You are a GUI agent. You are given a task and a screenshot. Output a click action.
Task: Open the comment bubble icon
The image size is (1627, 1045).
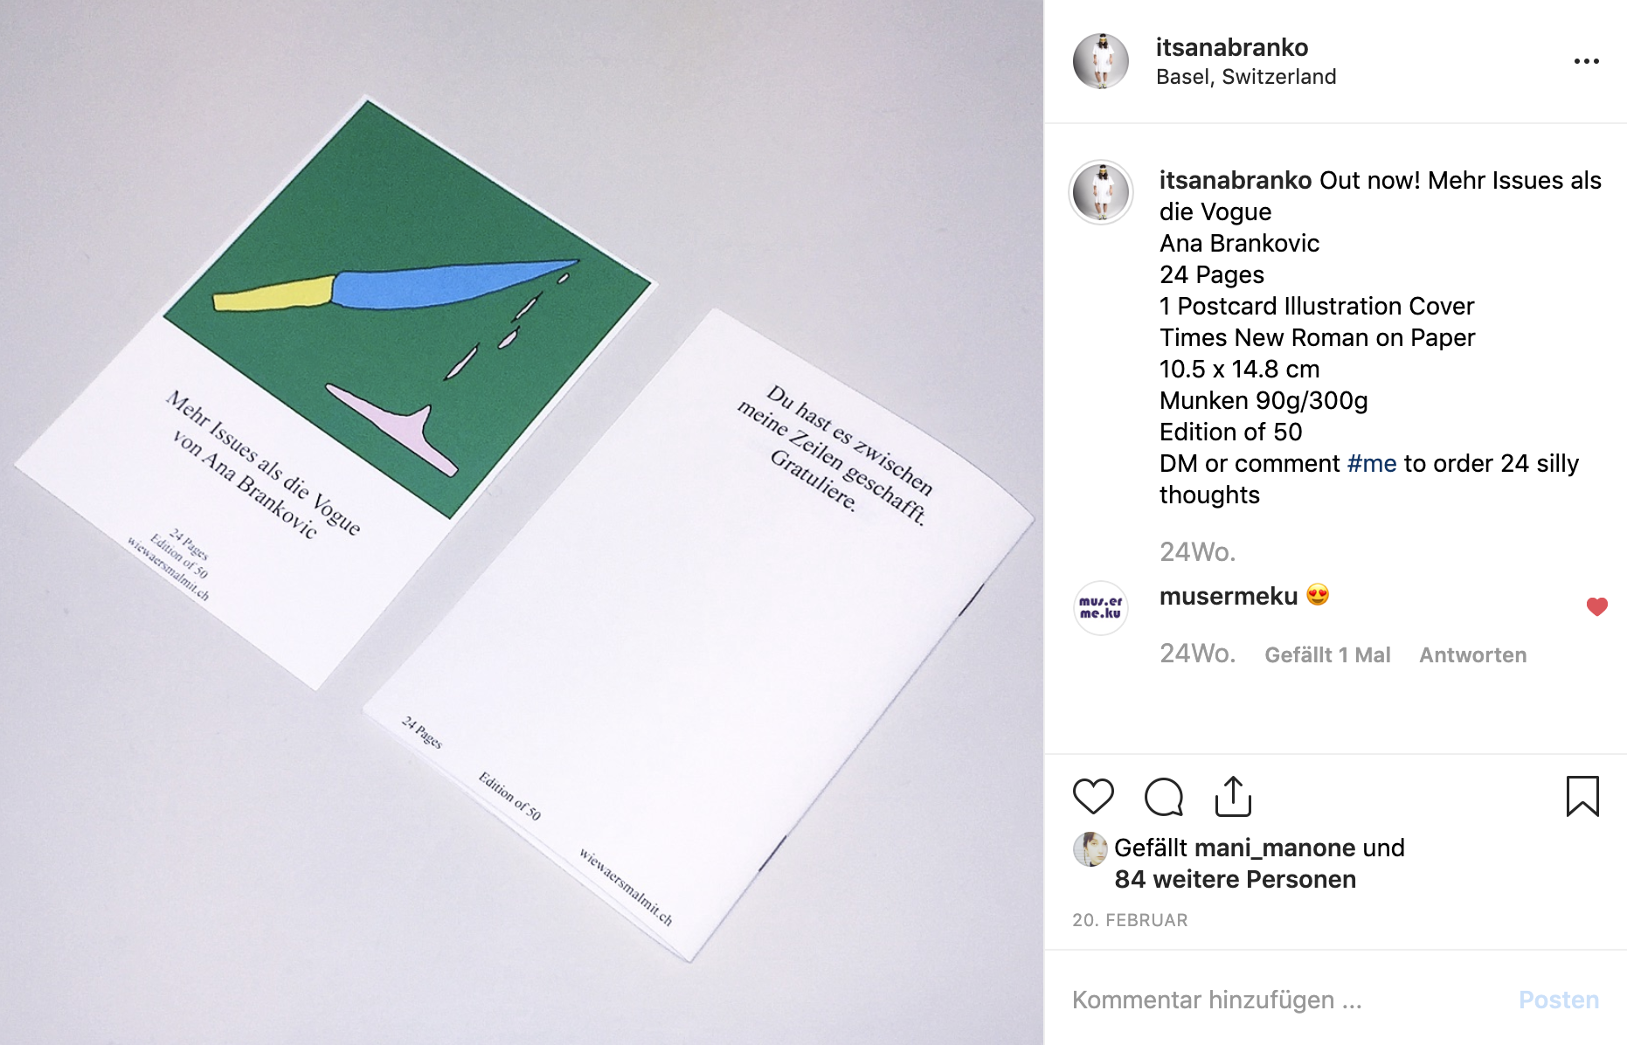(1164, 797)
